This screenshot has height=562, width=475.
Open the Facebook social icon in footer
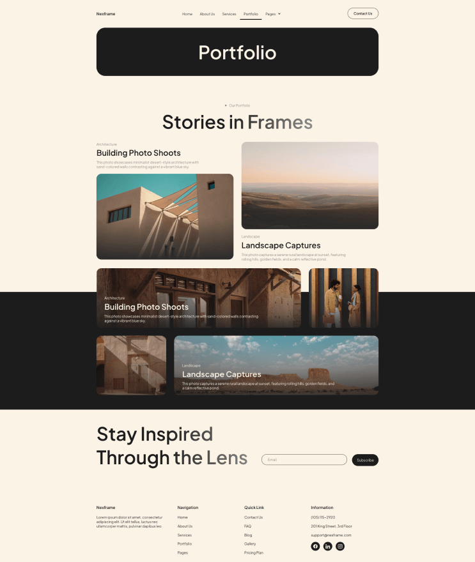coord(315,546)
